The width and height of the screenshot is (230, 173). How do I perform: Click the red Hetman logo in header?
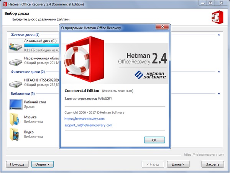pyautogui.click(x=217, y=17)
